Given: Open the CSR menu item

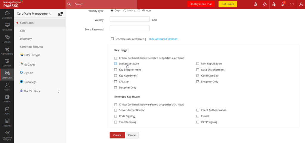Looking at the screenshot, I should point(22,30).
